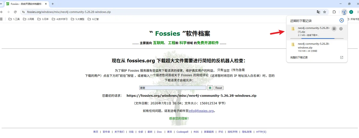Open the 宣传单 footer link

[x=106, y=132]
